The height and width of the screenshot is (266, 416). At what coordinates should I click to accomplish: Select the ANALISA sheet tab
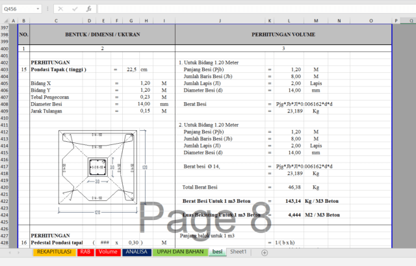137,252
